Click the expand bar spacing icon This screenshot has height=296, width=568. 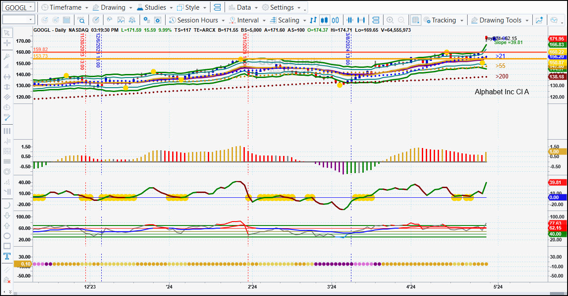(361, 20)
